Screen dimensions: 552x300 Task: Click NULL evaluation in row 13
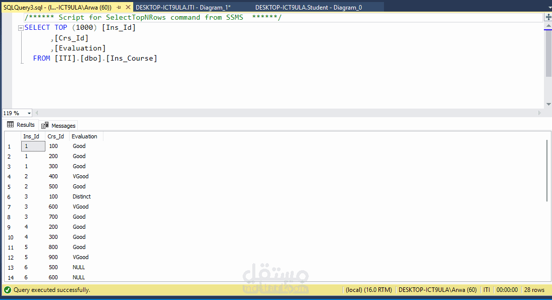click(79, 267)
